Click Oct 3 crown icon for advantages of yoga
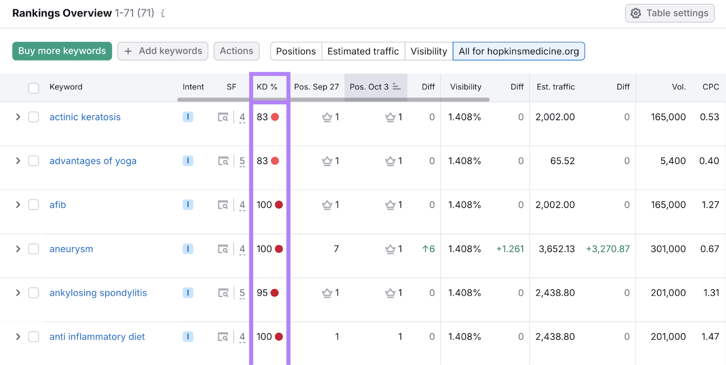726x365 pixels. (x=390, y=161)
